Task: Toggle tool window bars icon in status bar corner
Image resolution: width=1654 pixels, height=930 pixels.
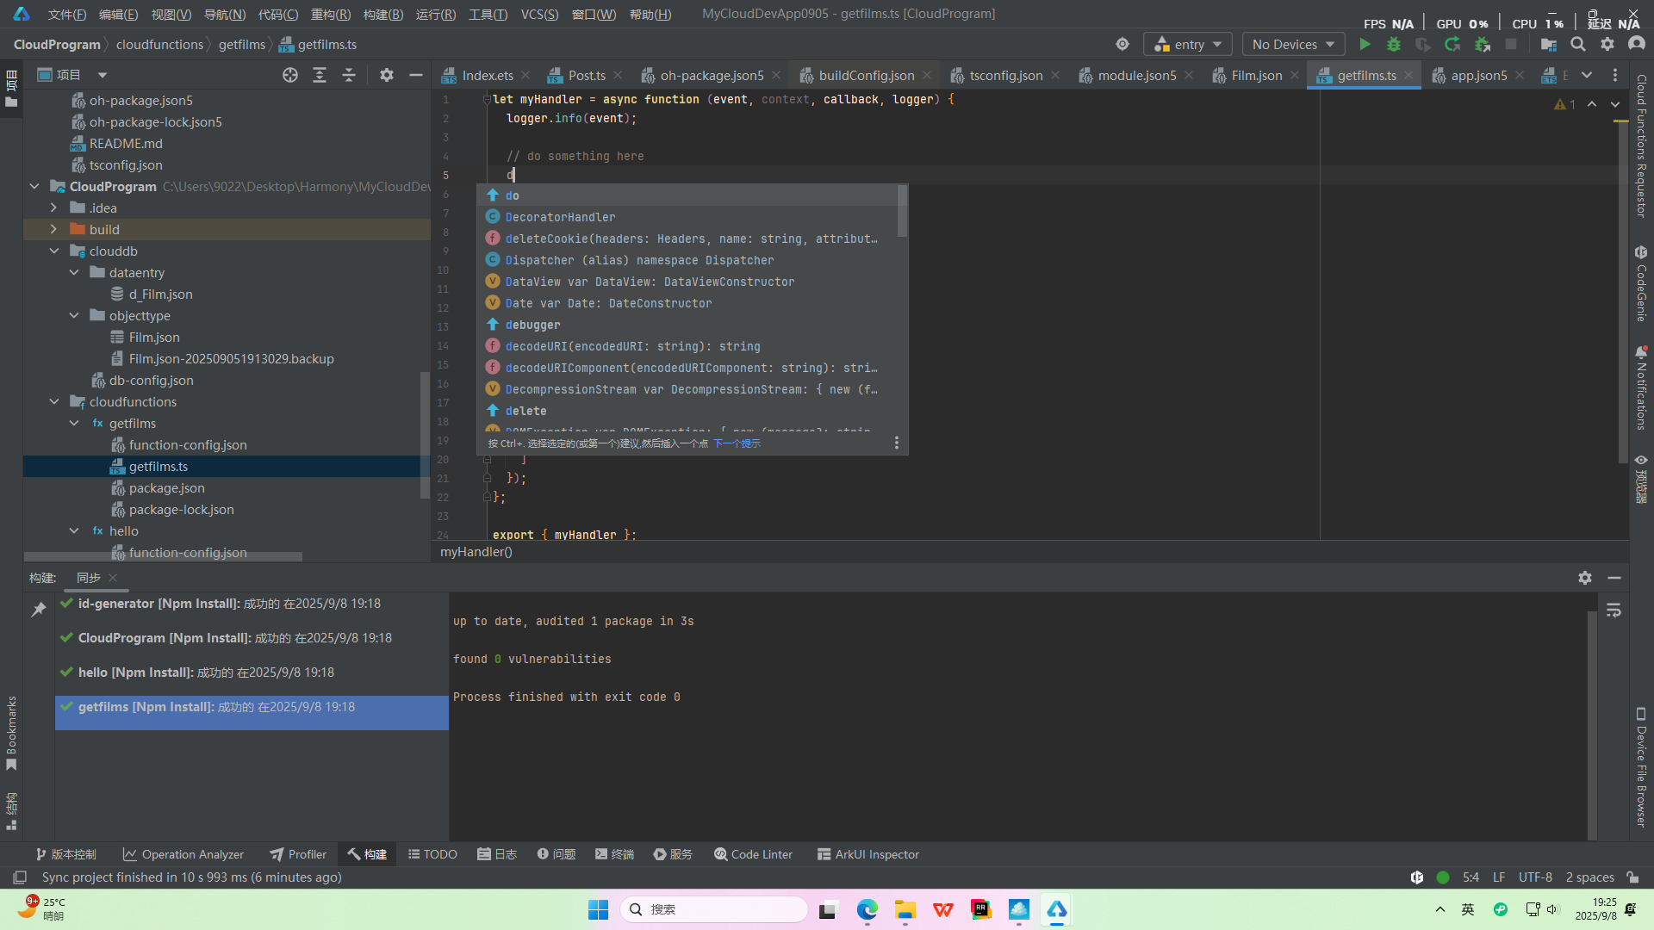Action: (19, 877)
